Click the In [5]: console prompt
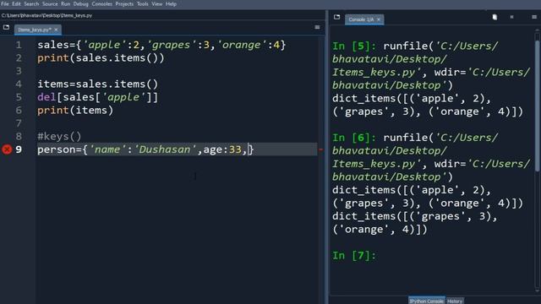This screenshot has width=541, height=304. (x=354, y=46)
